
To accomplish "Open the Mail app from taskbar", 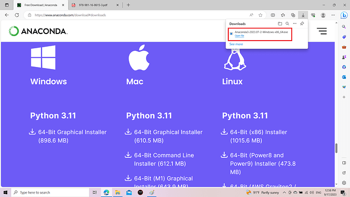I will [x=129, y=192].
